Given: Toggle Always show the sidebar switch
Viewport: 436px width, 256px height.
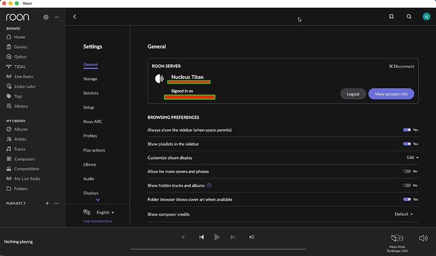Looking at the screenshot, I should point(407,130).
